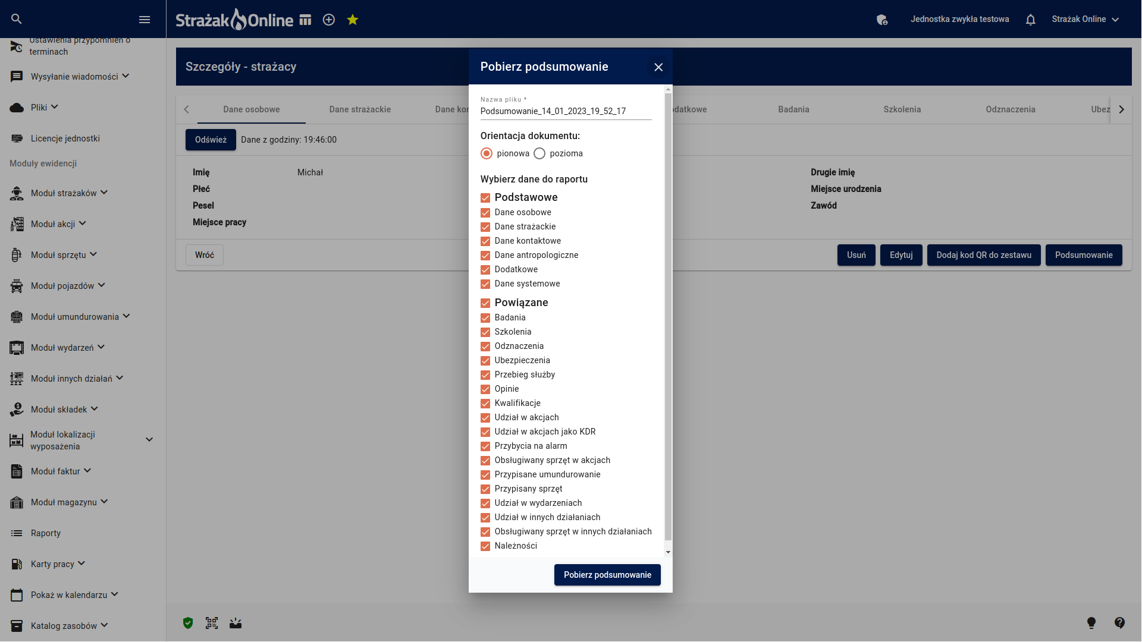
Task: Expand Moduł akcji submenu
Action: 83,224
